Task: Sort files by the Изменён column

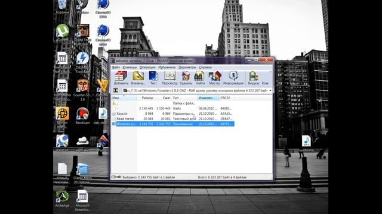Action: (208, 97)
